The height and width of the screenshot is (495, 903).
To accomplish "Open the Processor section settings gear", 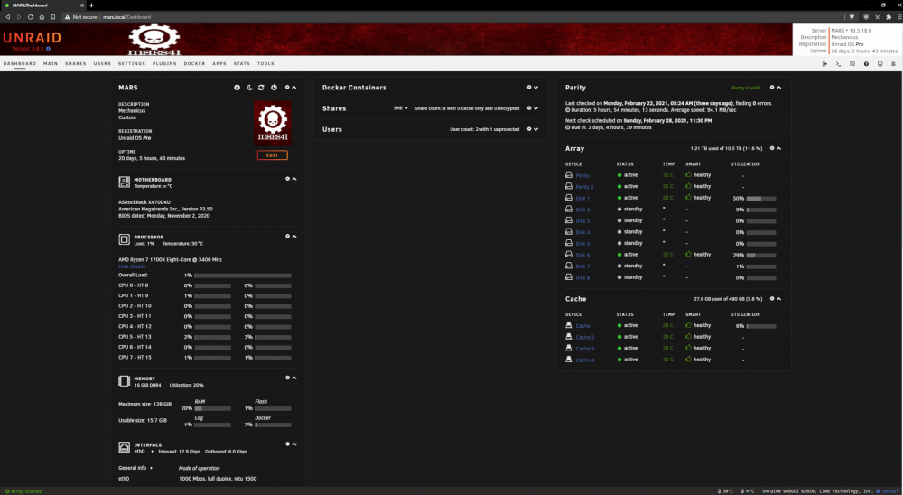I will [x=287, y=237].
